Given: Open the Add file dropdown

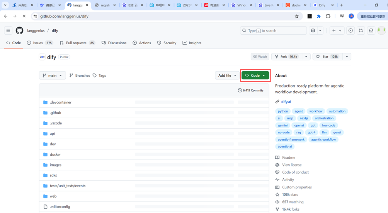Looking at the screenshot, I should [227, 75].
